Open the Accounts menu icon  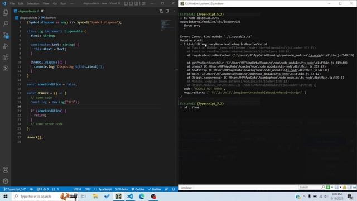[6, 170]
